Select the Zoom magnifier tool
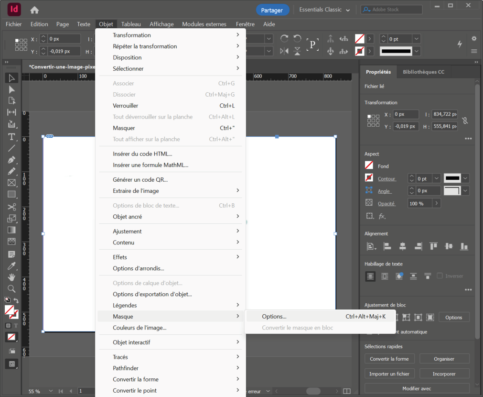Screen dimensions: 483x397 point(11,289)
